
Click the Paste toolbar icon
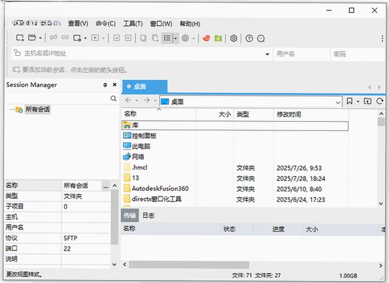(x=155, y=38)
